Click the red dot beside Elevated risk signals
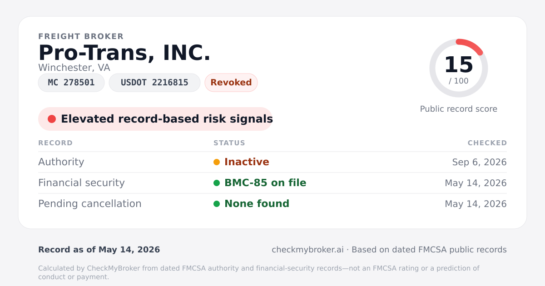This screenshot has width=545, height=286. click(52, 119)
